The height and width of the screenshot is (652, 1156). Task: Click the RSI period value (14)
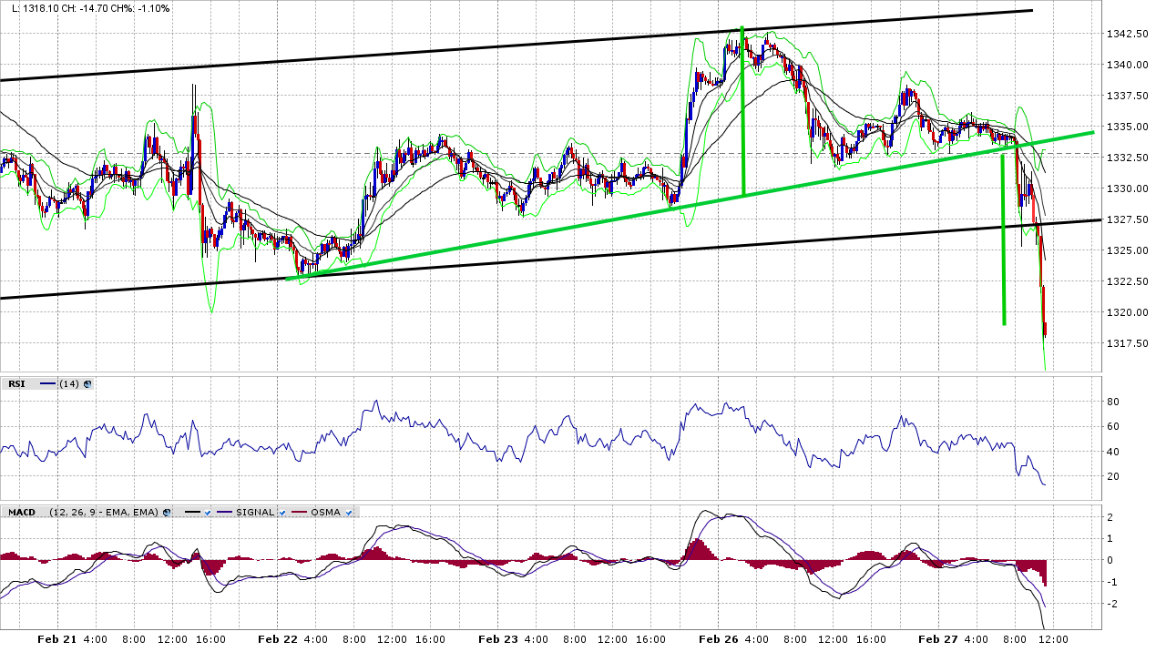click(69, 384)
